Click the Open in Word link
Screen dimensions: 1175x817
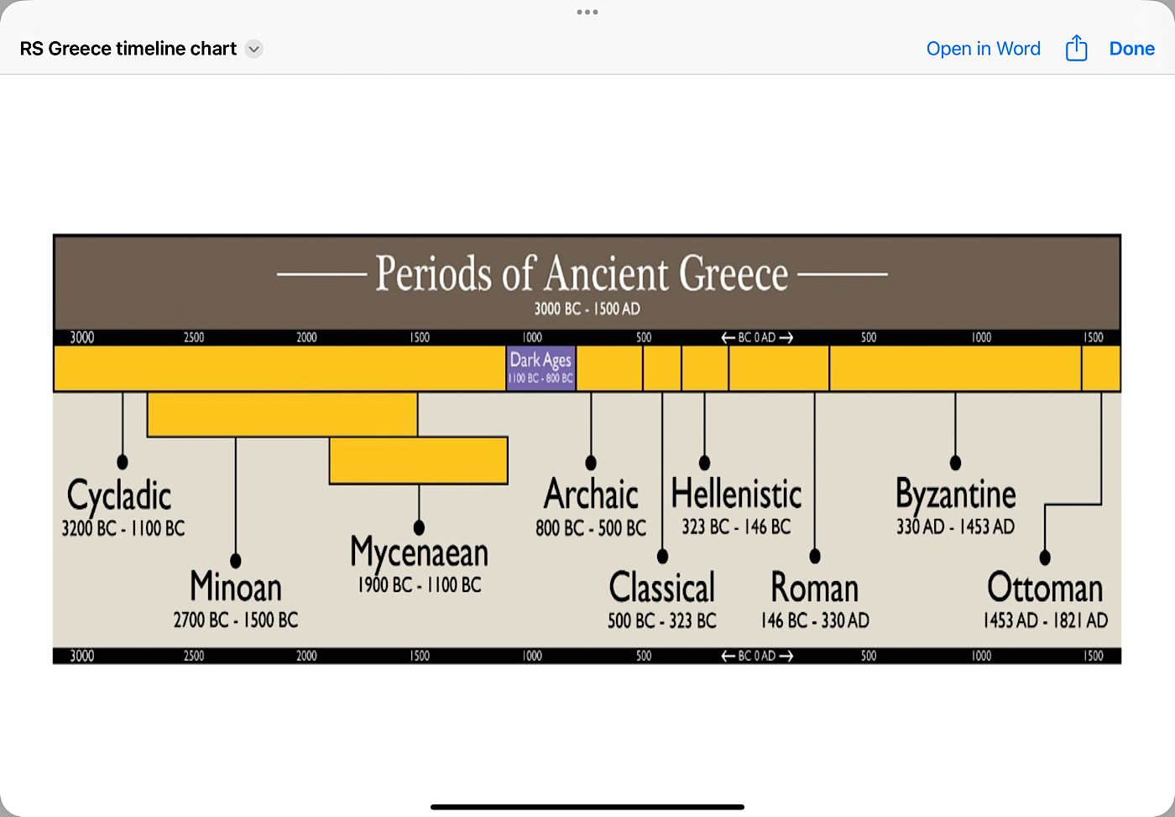983,49
